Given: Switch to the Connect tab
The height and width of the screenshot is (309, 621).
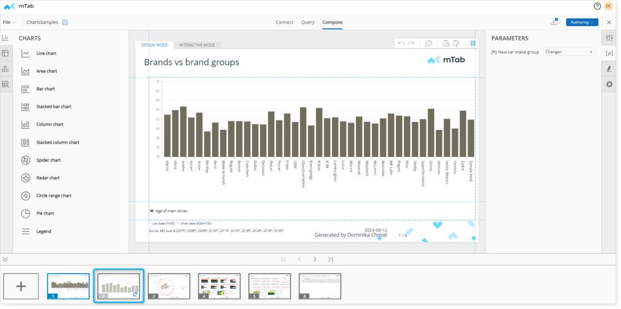Looking at the screenshot, I should pos(284,22).
